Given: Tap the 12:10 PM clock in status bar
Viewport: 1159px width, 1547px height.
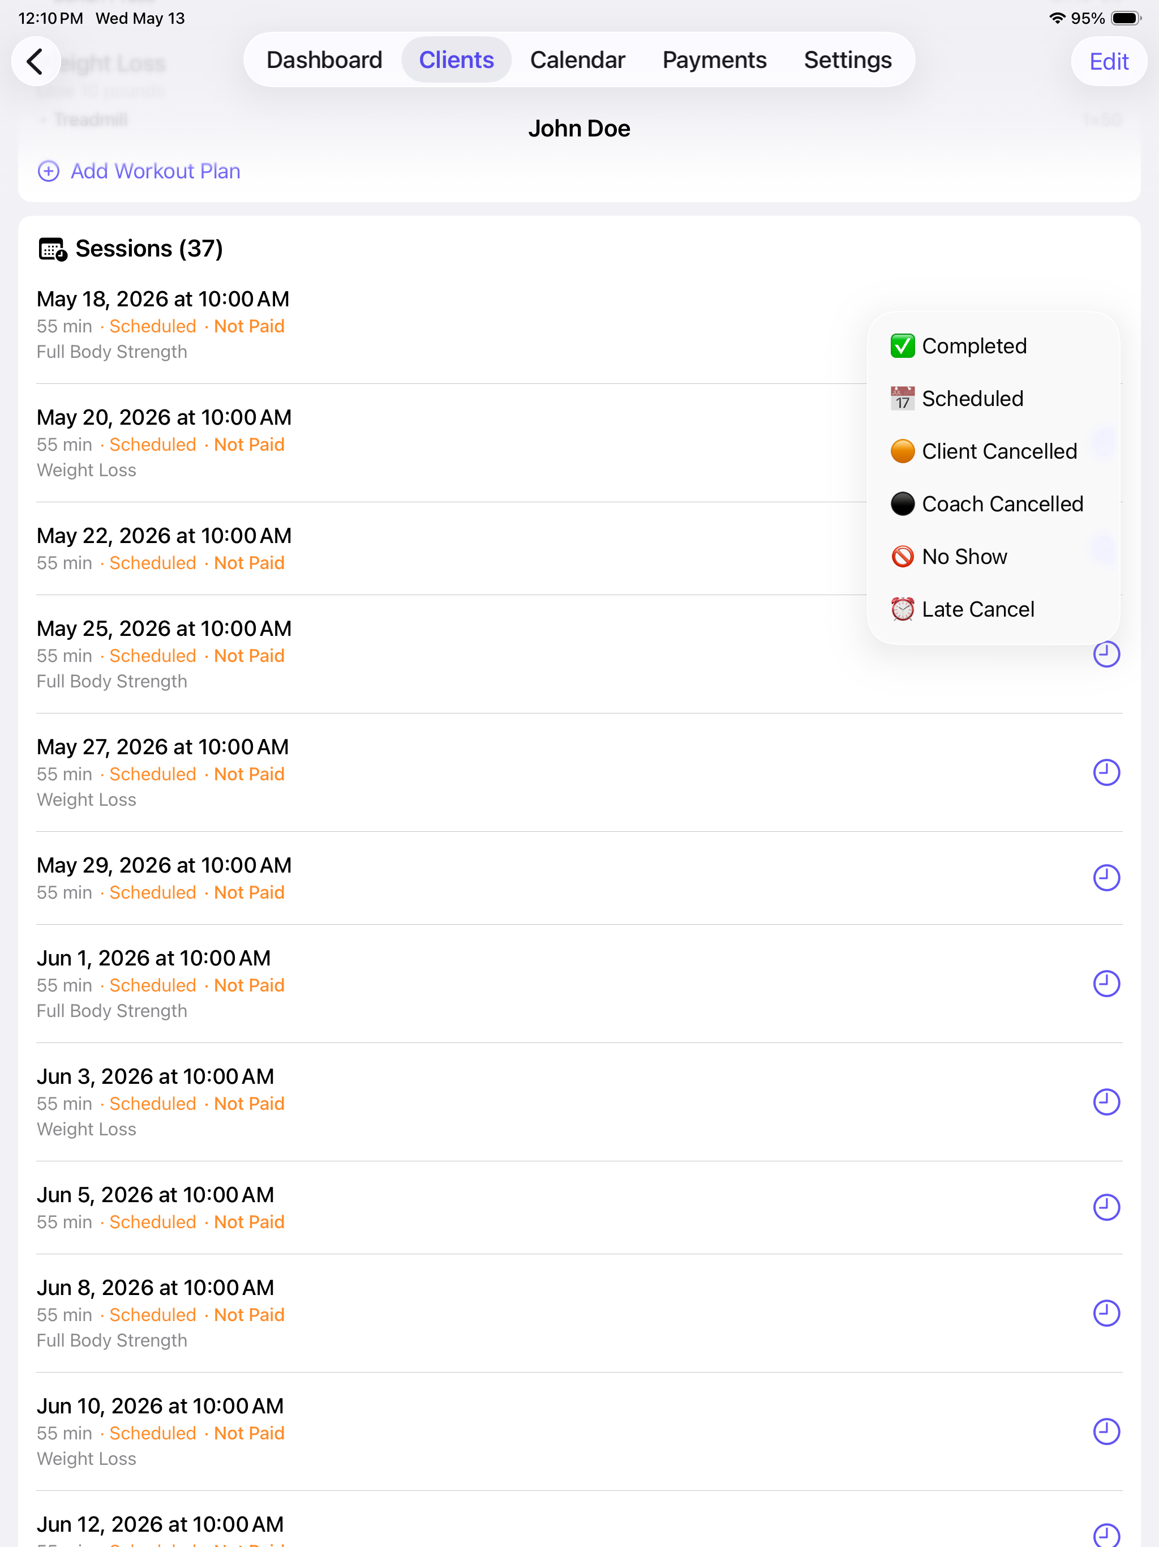Looking at the screenshot, I should [50, 18].
